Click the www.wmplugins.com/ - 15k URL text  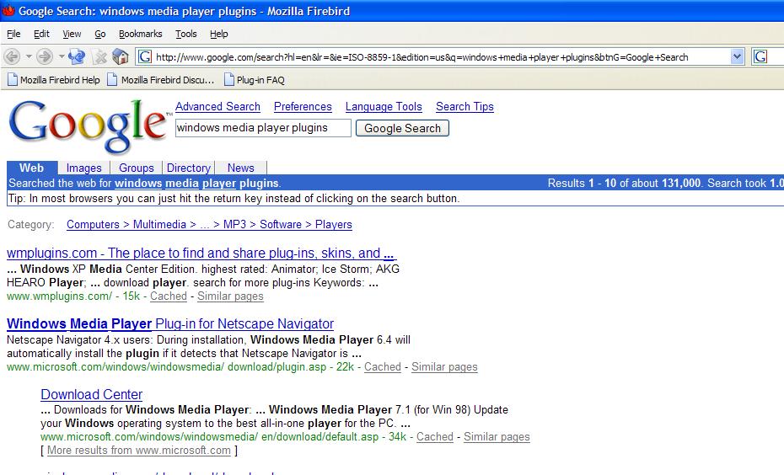pos(73,296)
